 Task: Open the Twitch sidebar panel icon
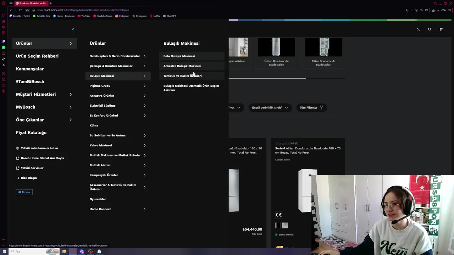(x=4, y=41)
